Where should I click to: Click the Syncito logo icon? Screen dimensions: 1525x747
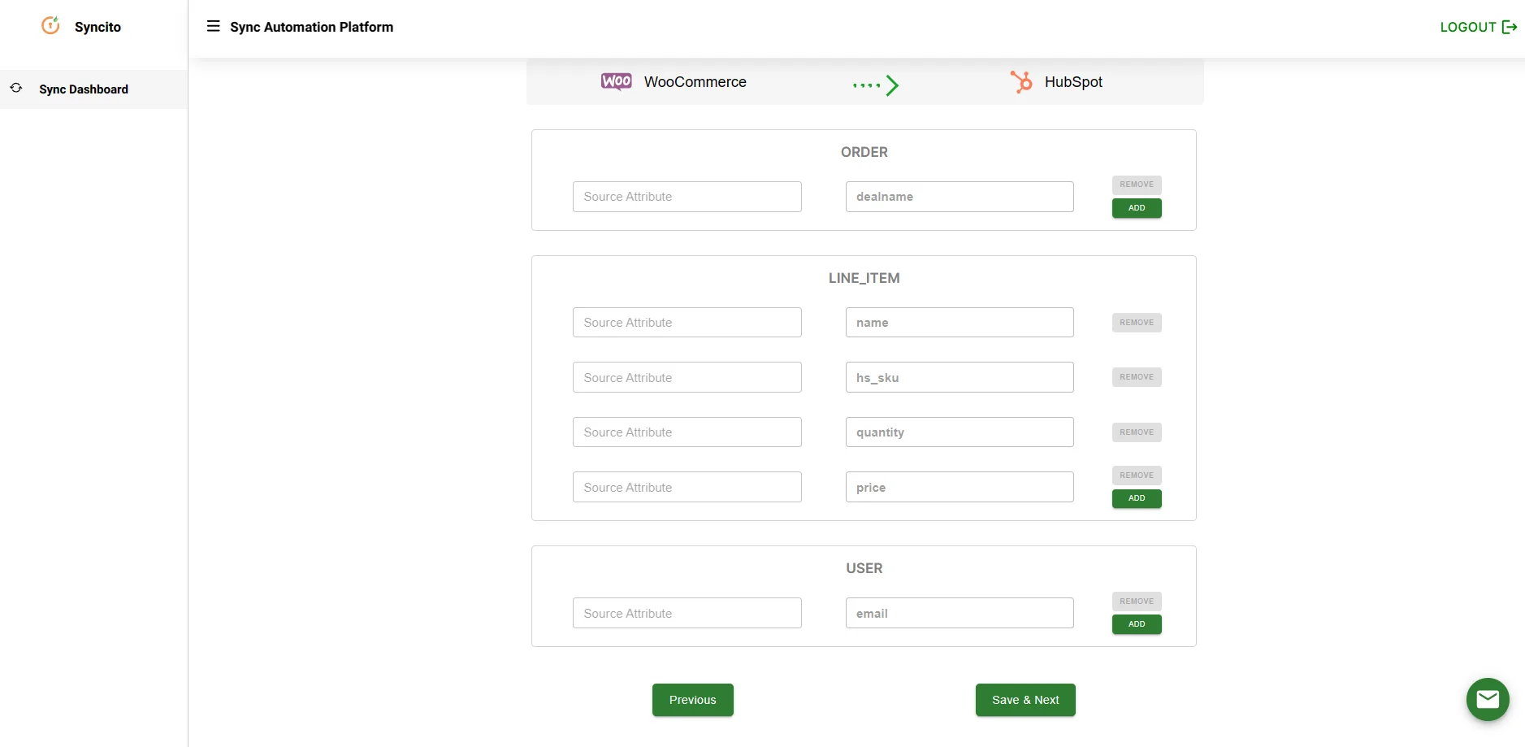click(x=50, y=25)
